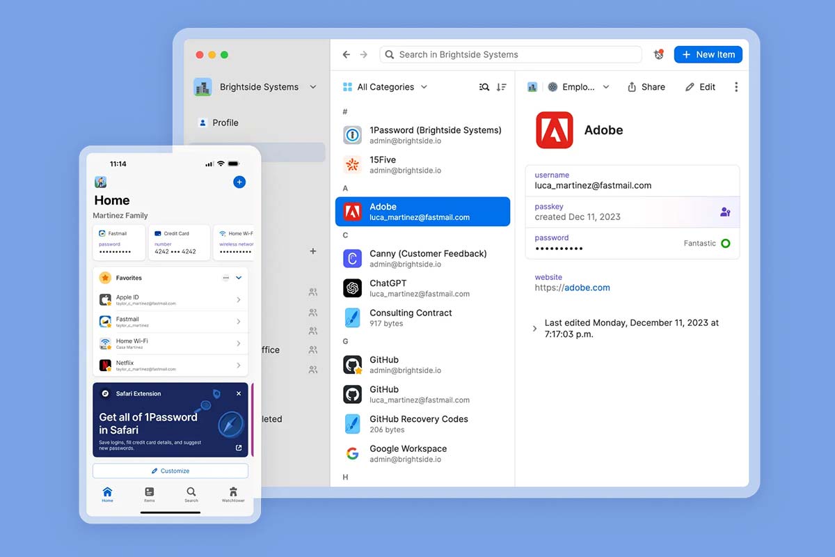
Task: Expand the Brightside Systems account dropdown
Action: click(x=313, y=87)
